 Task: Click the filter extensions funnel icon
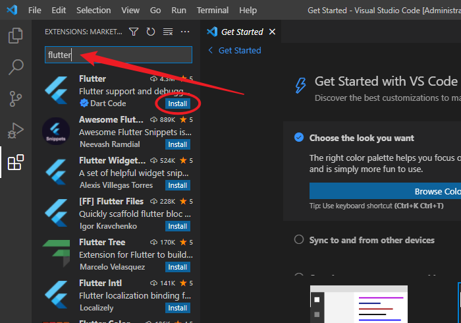coord(134,32)
